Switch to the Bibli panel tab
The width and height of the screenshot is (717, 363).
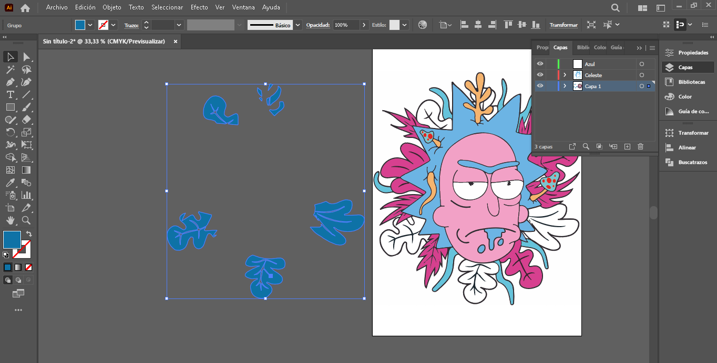tap(583, 47)
